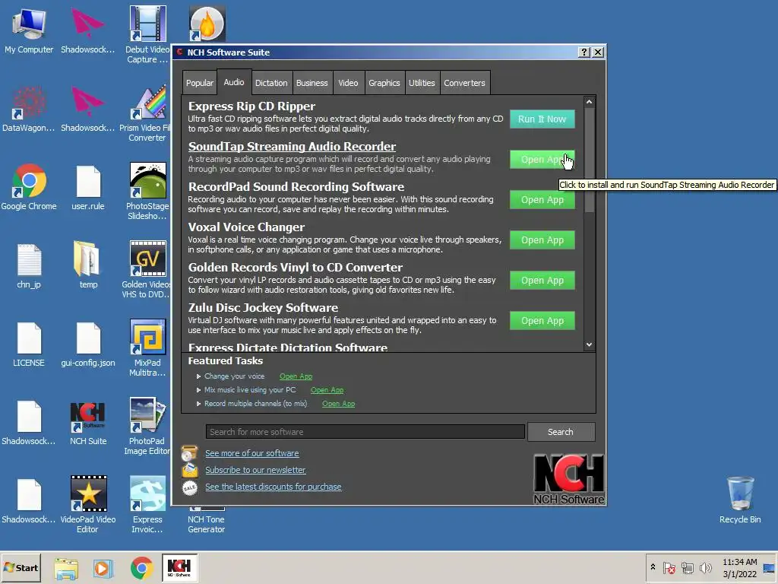Click See the latest discounts link

(x=274, y=487)
